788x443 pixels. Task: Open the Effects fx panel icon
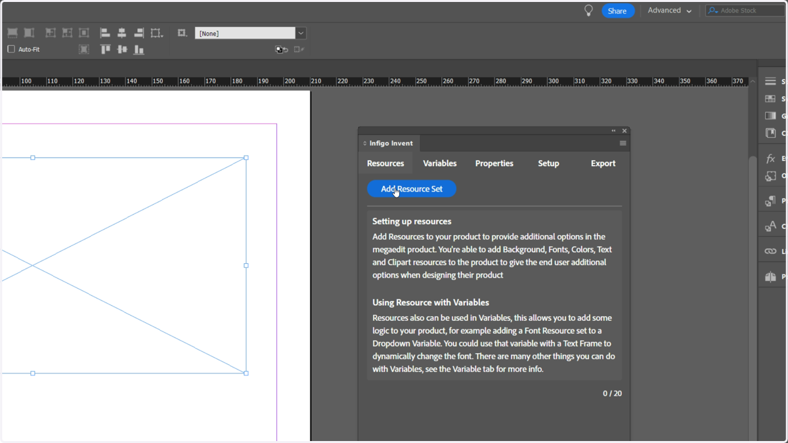[x=770, y=159]
